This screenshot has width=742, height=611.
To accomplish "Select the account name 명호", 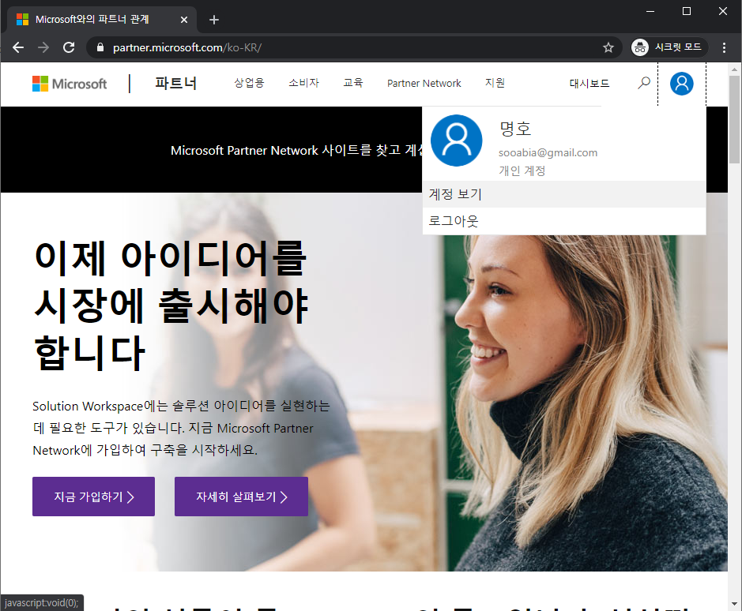I will click(x=515, y=129).
